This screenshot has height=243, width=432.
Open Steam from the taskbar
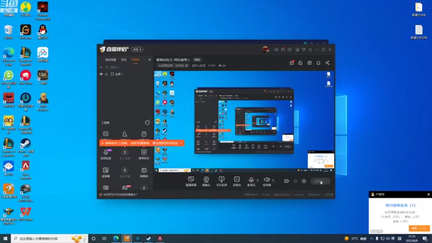pos(149,238)
